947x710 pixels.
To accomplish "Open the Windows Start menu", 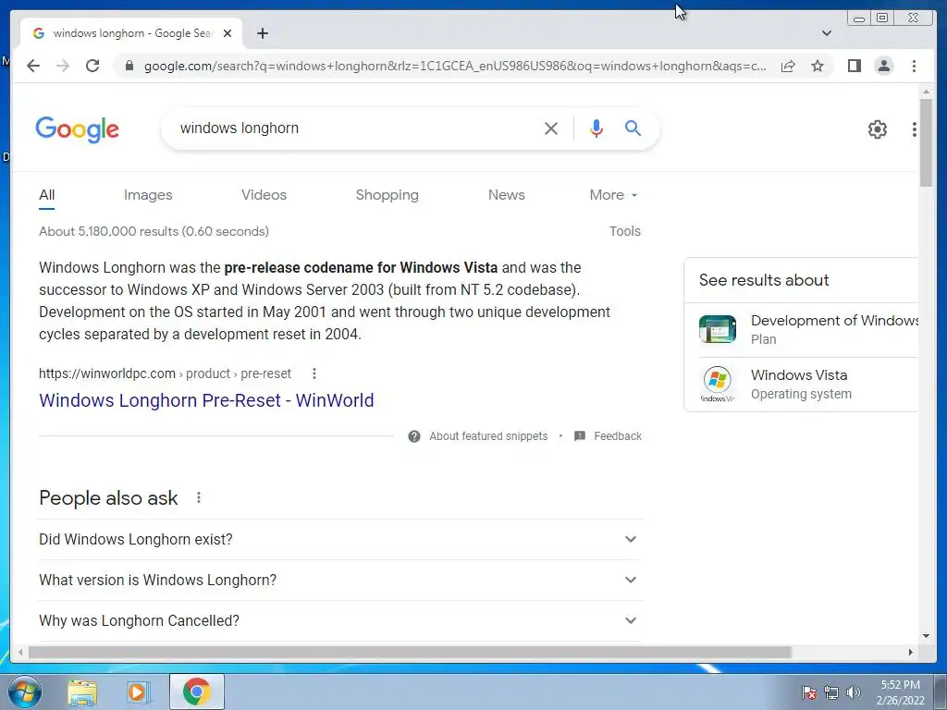I will point(25,692).
